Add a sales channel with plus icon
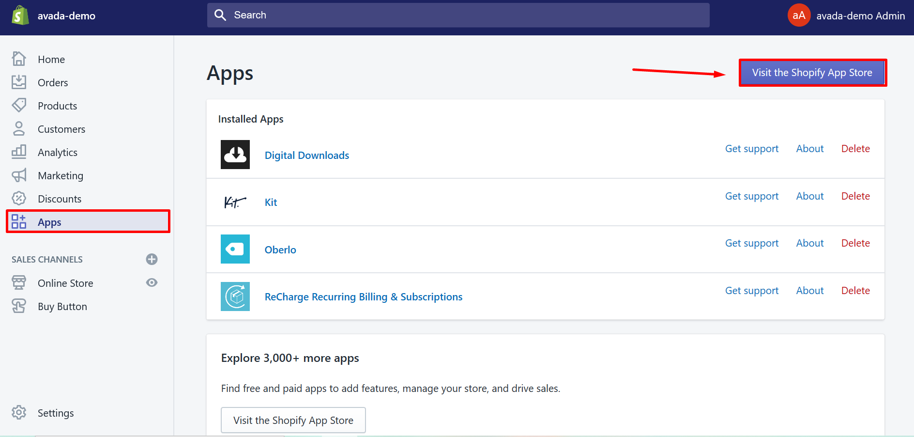914x437 pixels. (152, 259)
